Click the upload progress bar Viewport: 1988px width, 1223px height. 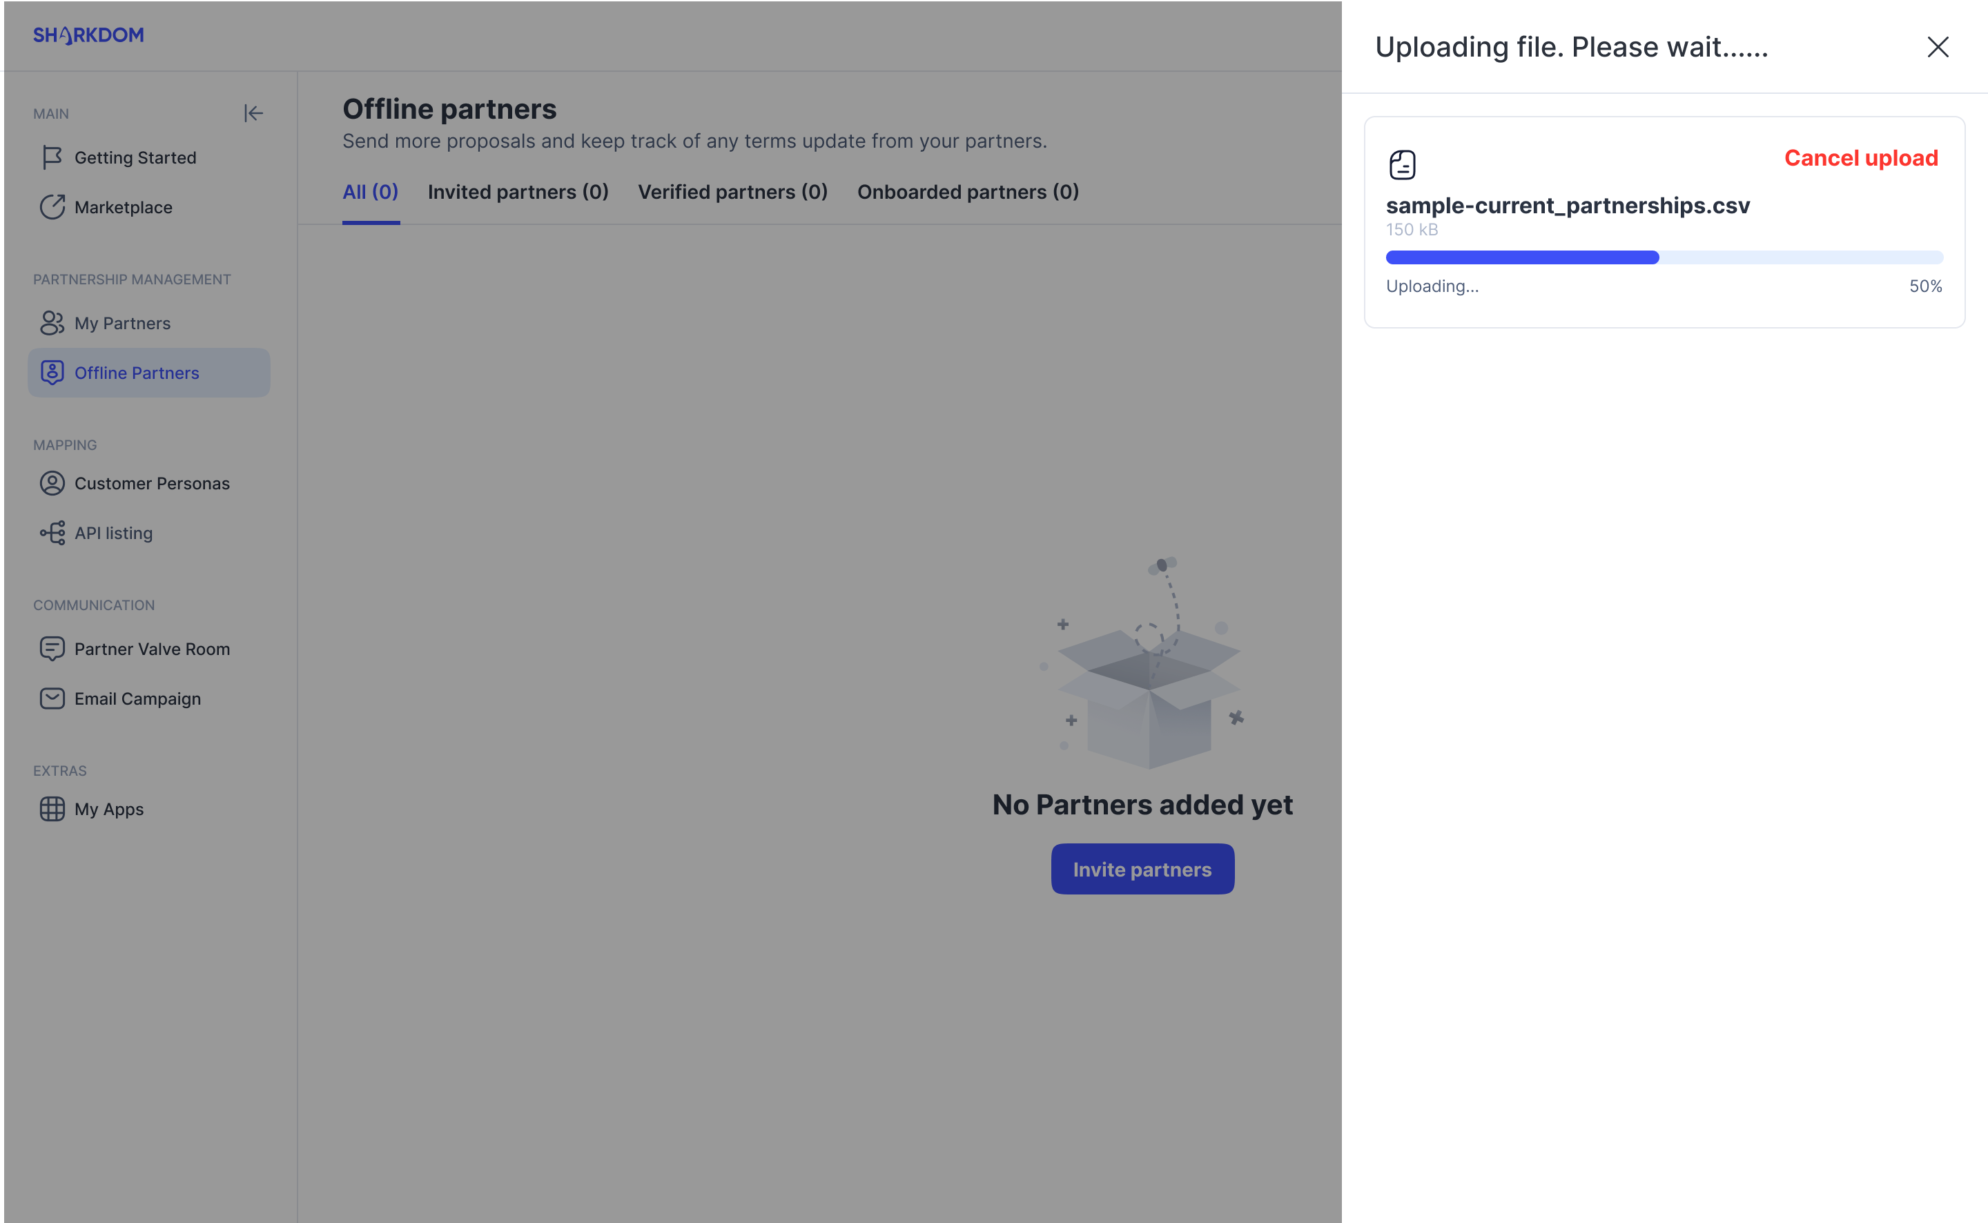pyautogui.click(x=1663, y=257)
